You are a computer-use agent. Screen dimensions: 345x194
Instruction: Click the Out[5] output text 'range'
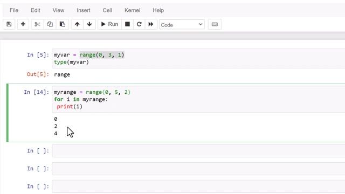coord(62,74)
